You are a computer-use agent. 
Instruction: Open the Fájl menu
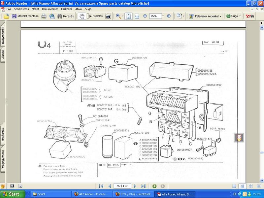click(9, 9)
